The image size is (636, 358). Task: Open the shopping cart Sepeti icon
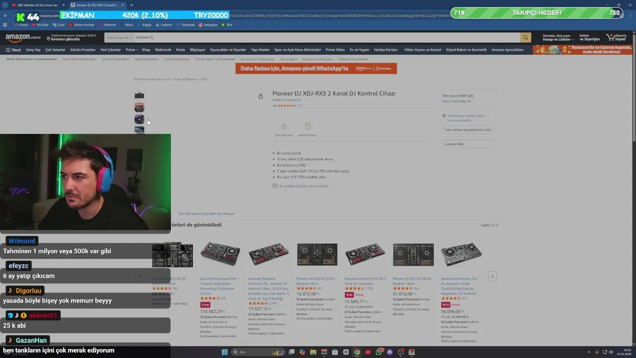point(615,37)
